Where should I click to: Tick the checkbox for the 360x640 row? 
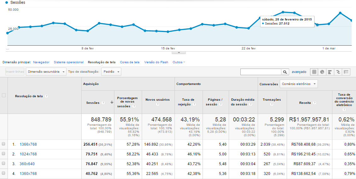4,163
